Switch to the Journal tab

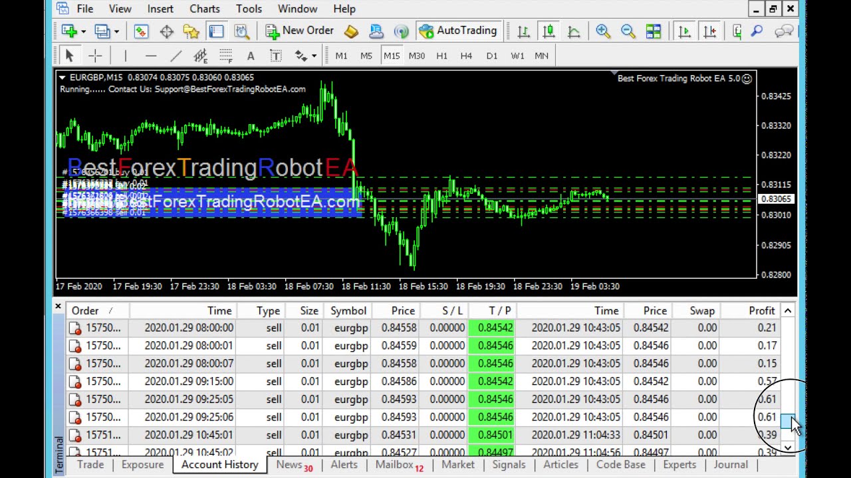click(731, 465)
